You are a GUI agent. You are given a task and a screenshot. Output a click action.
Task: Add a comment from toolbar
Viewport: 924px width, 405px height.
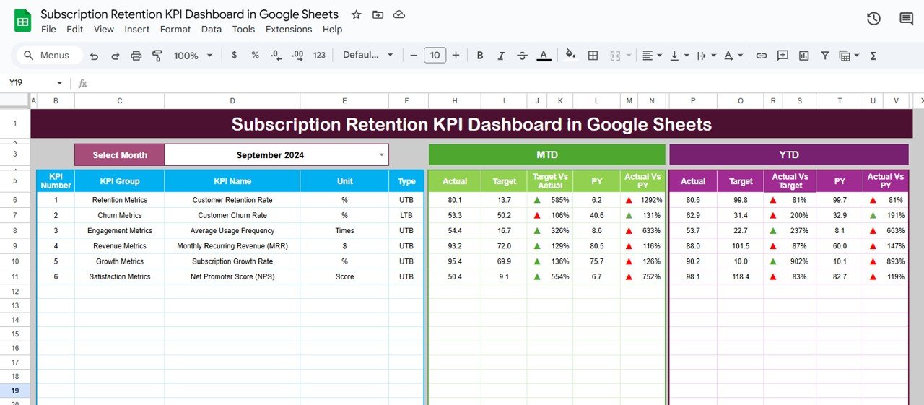coord(782,56)
